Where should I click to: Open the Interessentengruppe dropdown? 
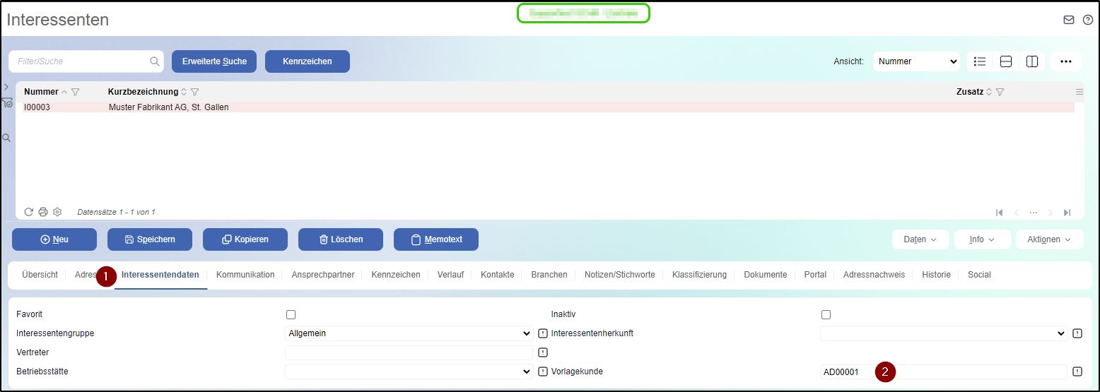[x=409, y=333]
